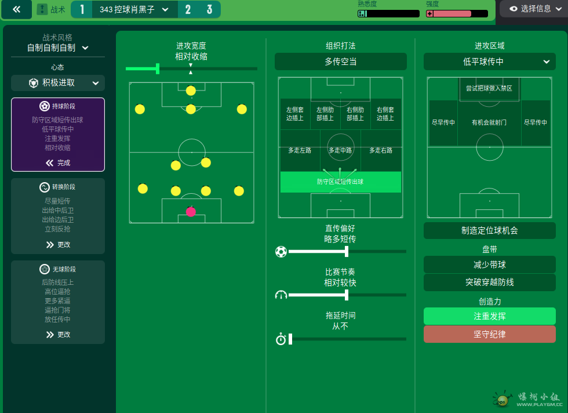Viewport: 568px width, 413px height.
Task: Toggle 注重发挥 creativity option
Action: pyautogui.click(x=489, y=316)
